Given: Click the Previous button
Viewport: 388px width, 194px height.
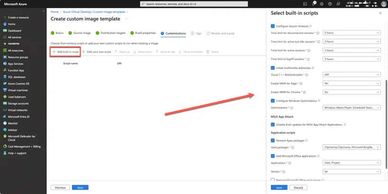Looking at the screenshot, I should (60, 187).
